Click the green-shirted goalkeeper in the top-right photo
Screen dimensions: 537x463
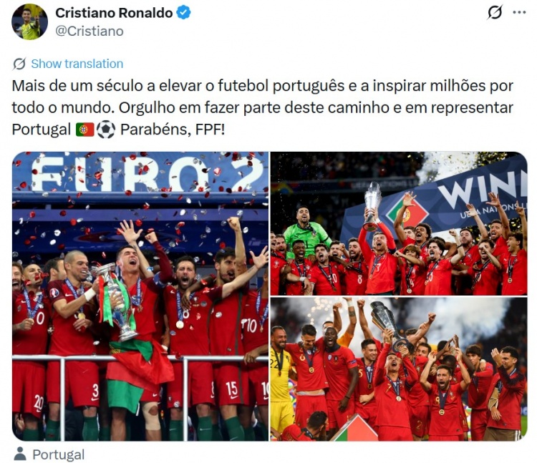306,230
